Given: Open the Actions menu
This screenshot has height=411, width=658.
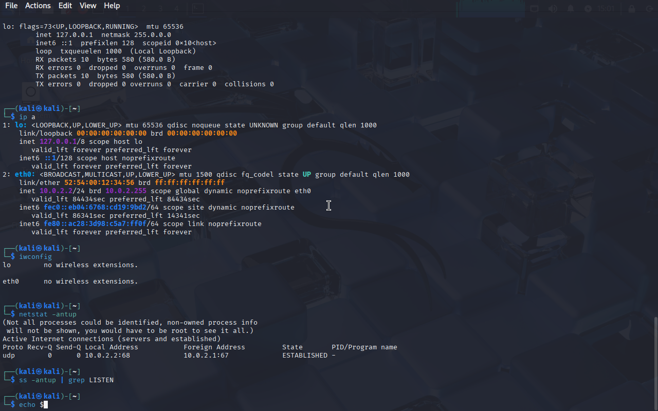Looking at the screenshot, I should point(38,6).
